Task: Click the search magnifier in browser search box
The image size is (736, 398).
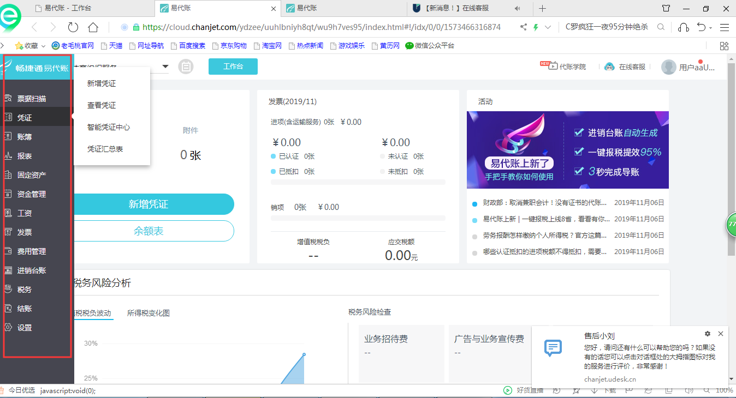Action: pyautogui.click(x=661, y=27)
